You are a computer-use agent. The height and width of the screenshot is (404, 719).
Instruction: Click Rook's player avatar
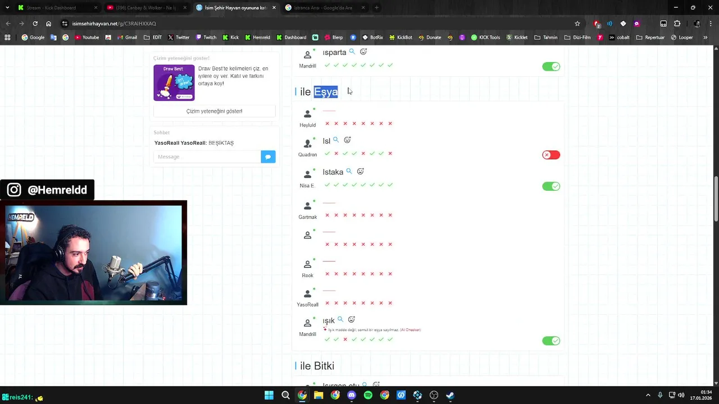[307, 264]
